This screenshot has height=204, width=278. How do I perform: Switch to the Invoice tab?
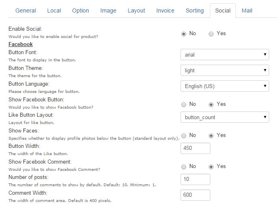click(x=165, y=11)
